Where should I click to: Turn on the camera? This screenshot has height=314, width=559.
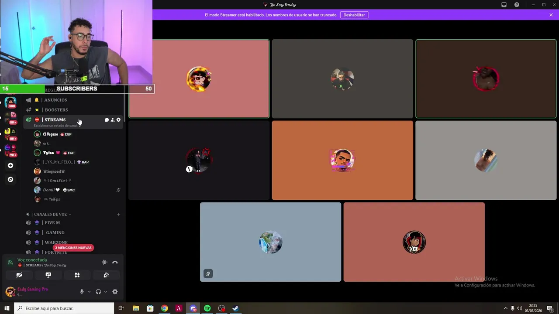pos(19,275)
